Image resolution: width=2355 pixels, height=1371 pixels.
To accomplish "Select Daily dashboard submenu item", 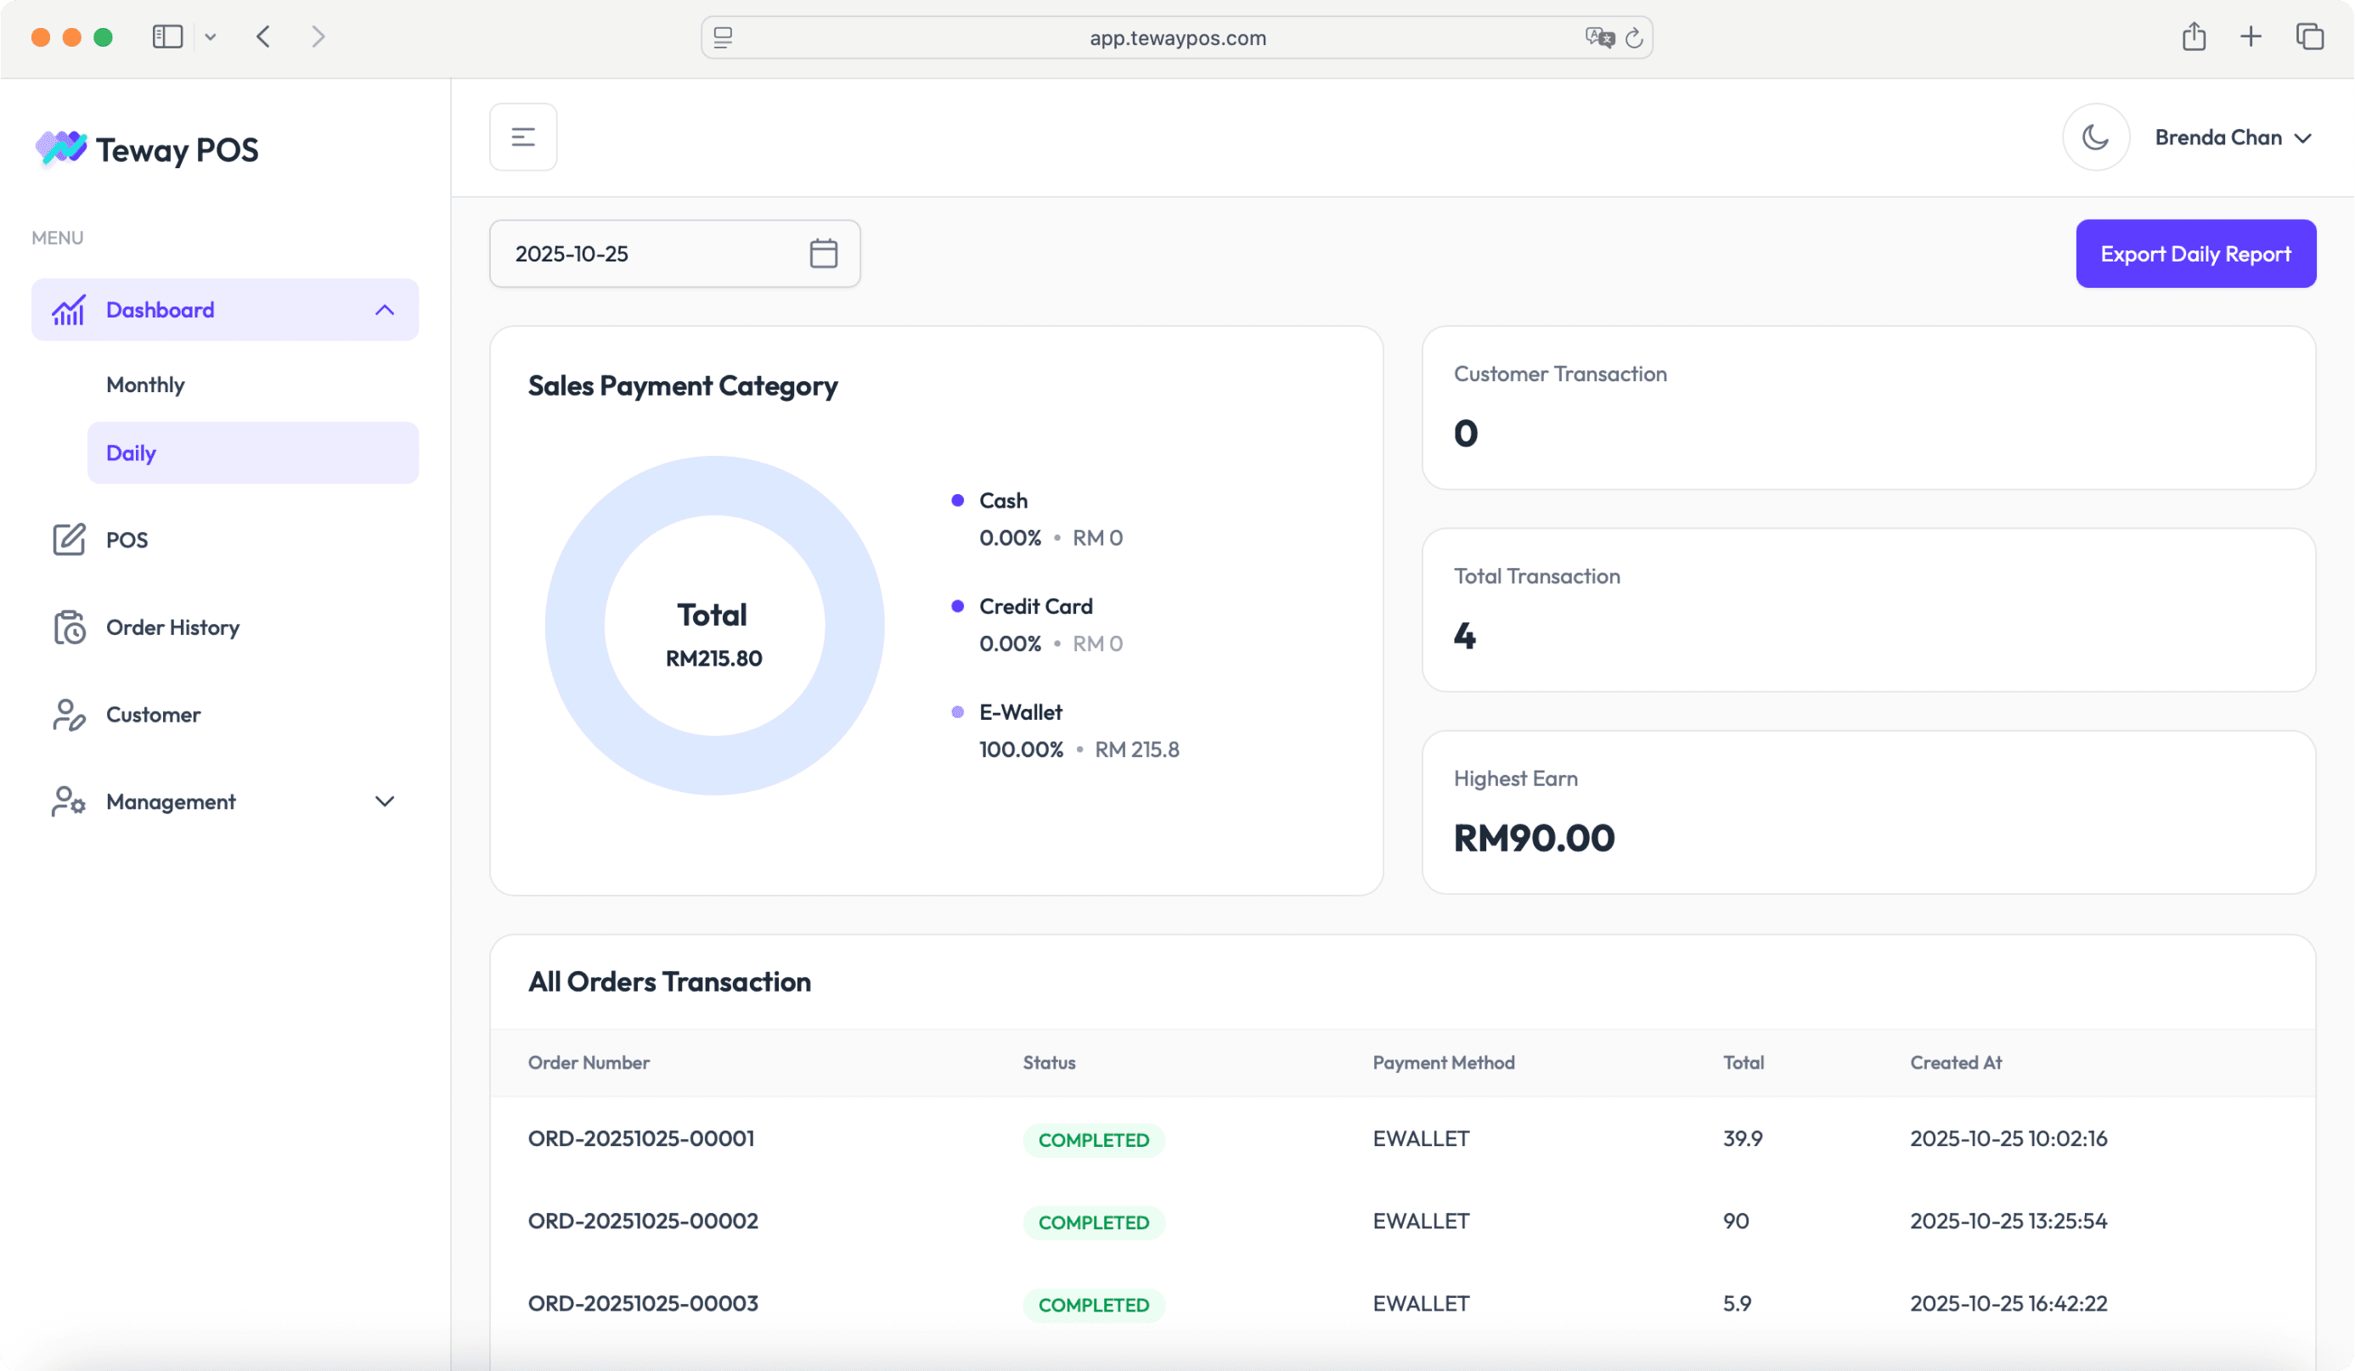I will 131,453.
